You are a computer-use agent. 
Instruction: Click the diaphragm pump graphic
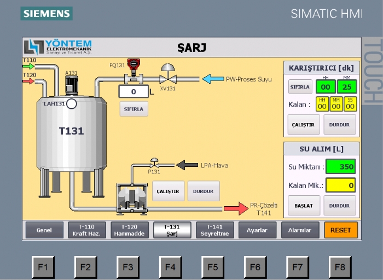click(x=132, y=199)
